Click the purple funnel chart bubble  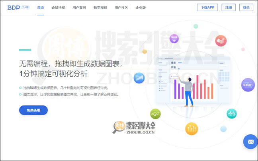tap(174, 39)
